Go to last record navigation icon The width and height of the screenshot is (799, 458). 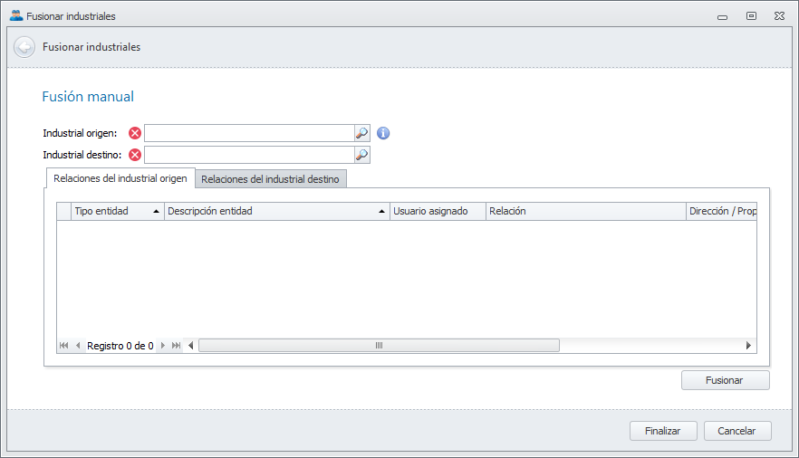[176, 346]
